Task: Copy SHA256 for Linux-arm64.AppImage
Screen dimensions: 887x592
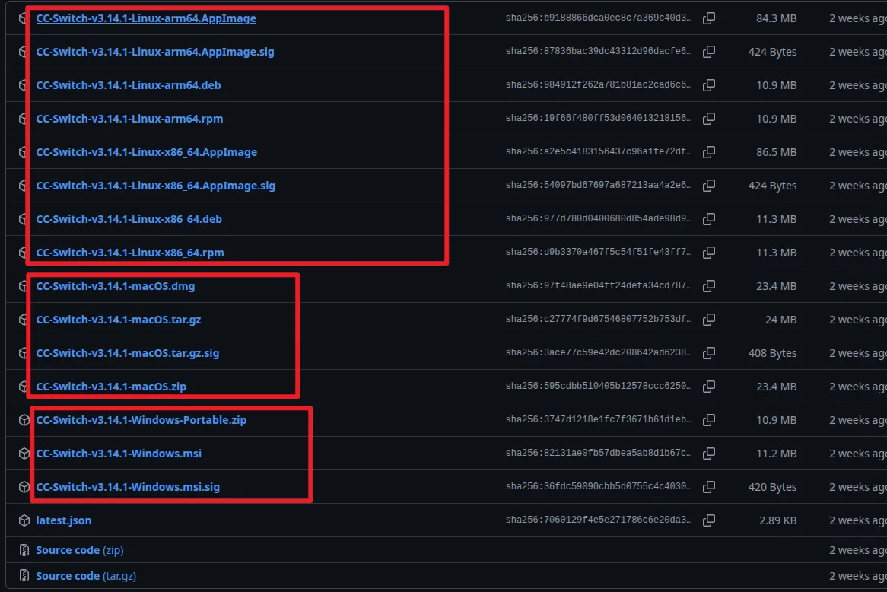Action: [709, 18]
